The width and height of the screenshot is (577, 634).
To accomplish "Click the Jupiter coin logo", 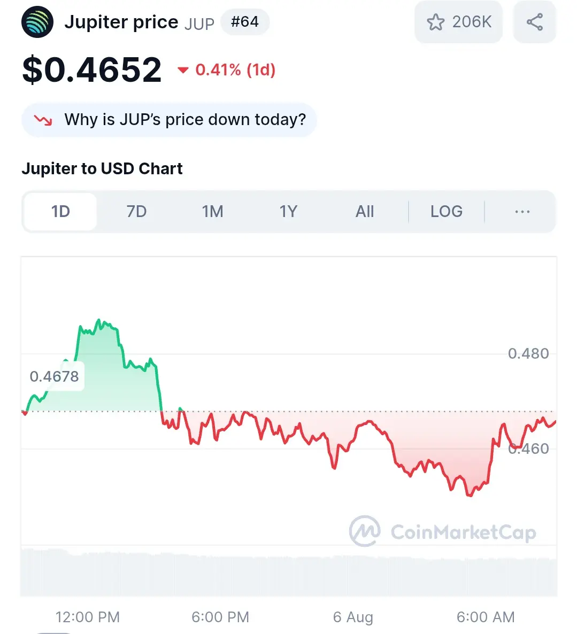I will (x=37, y=22).
